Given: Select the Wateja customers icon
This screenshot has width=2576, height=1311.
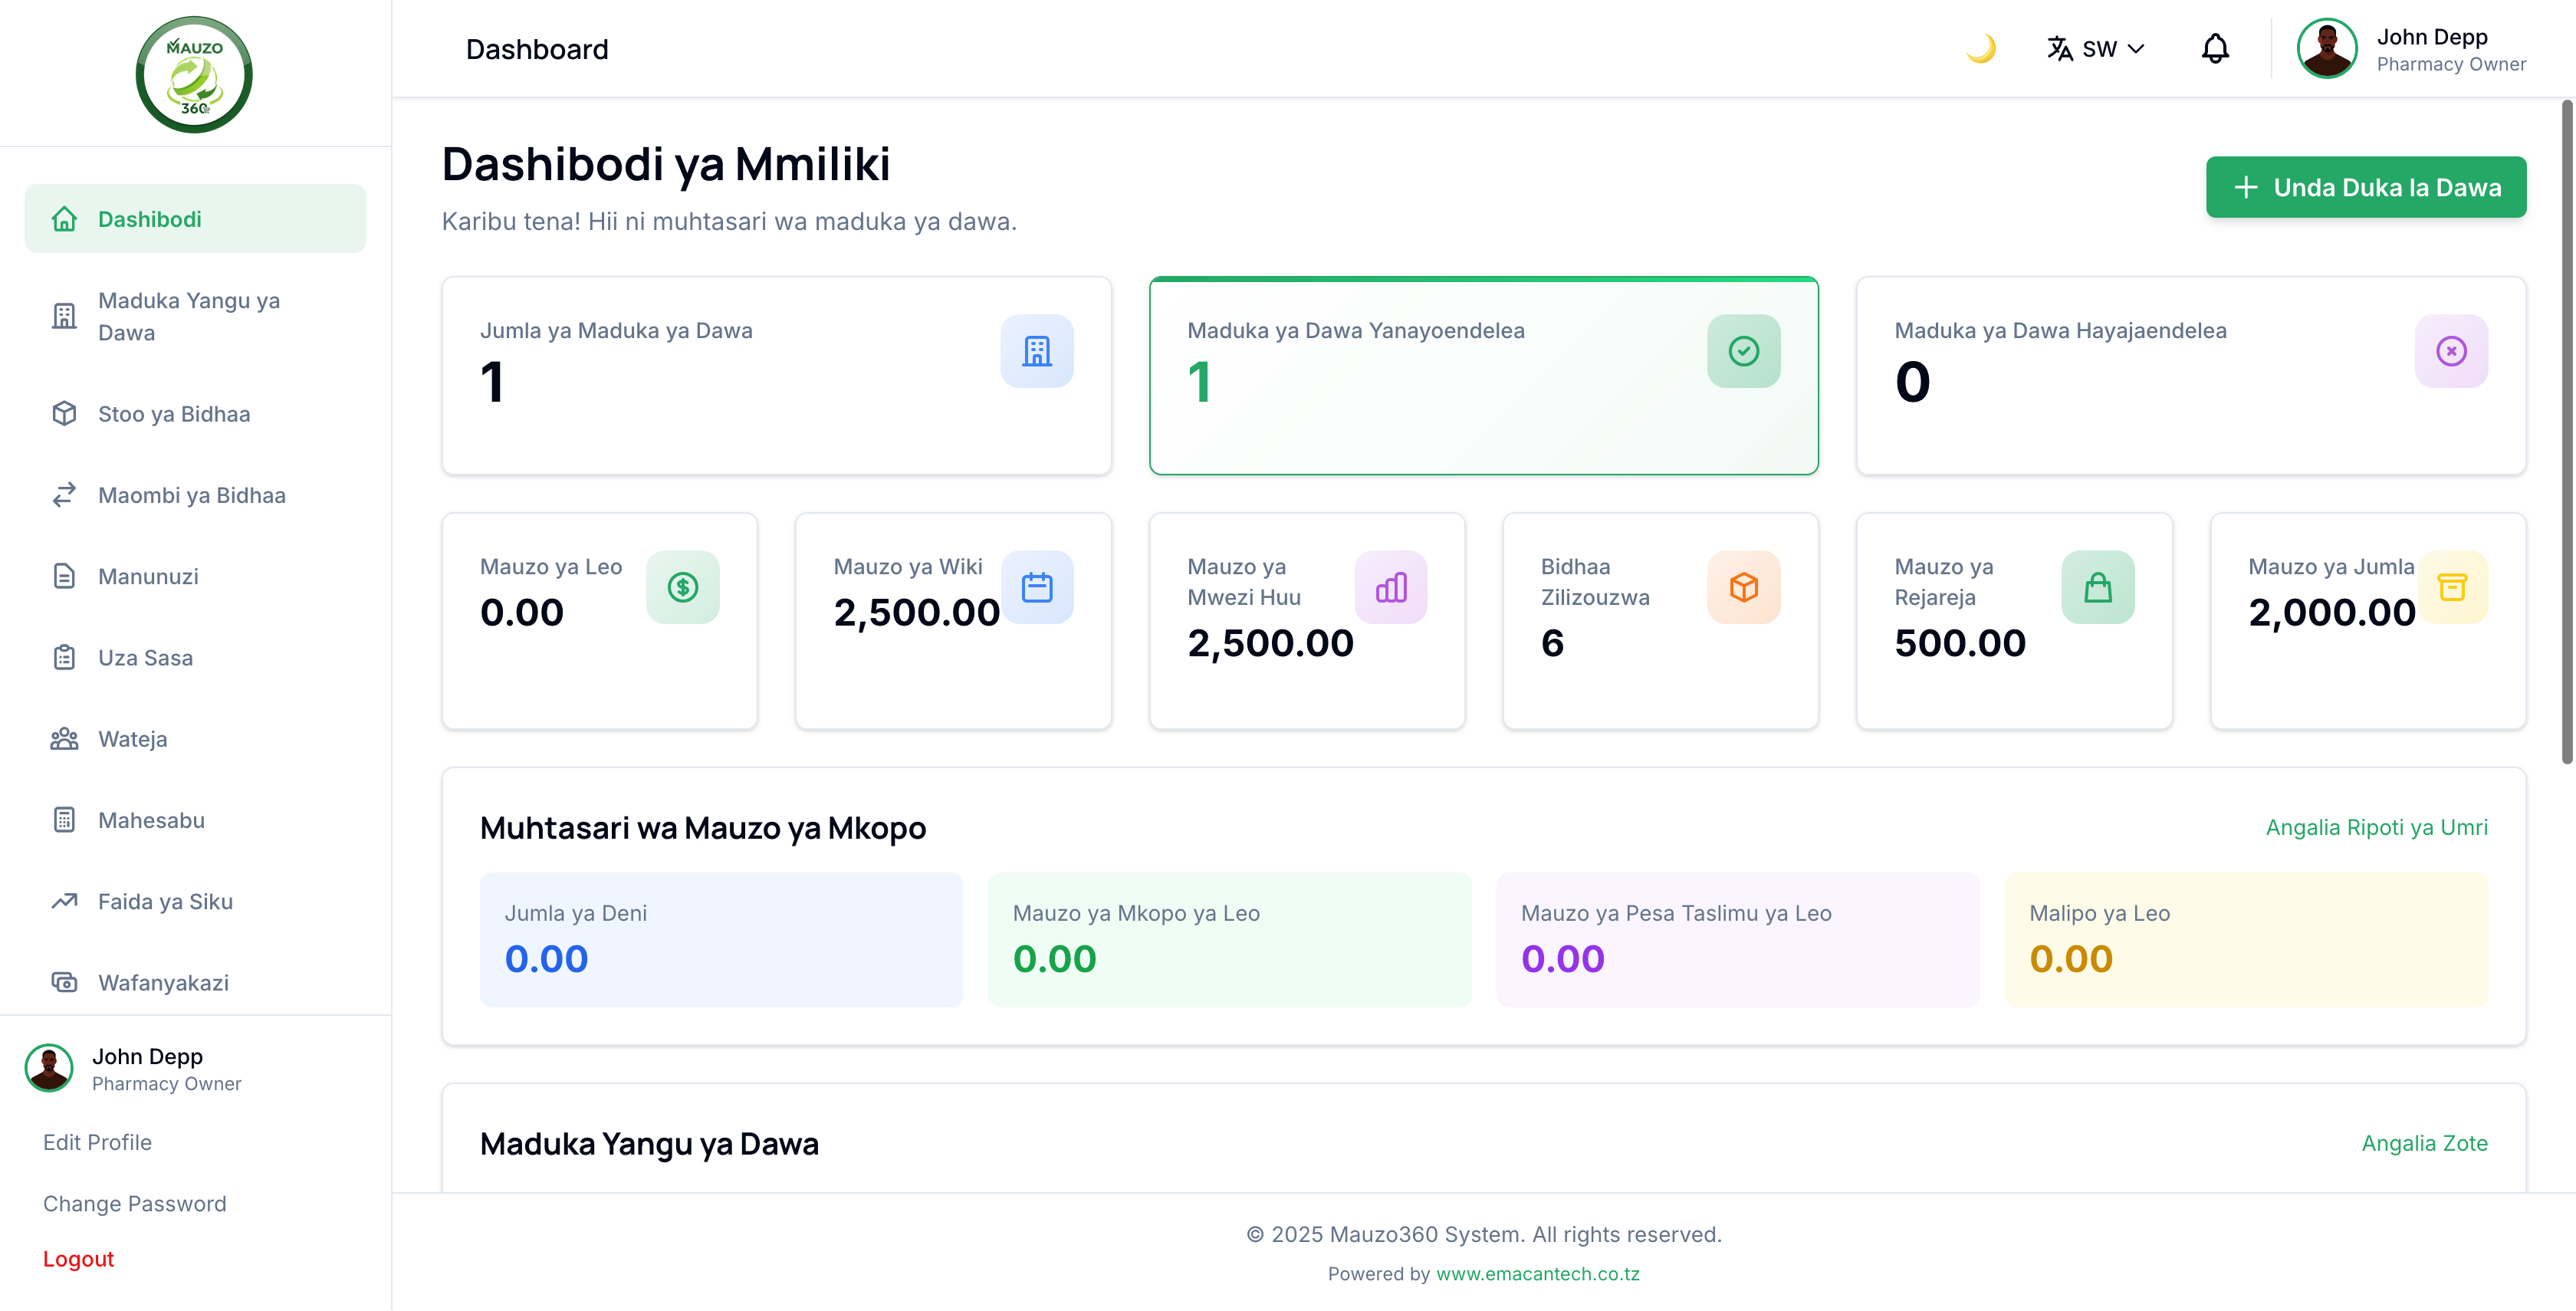Looking at the screenshot, I should click(x=64, y=738).
